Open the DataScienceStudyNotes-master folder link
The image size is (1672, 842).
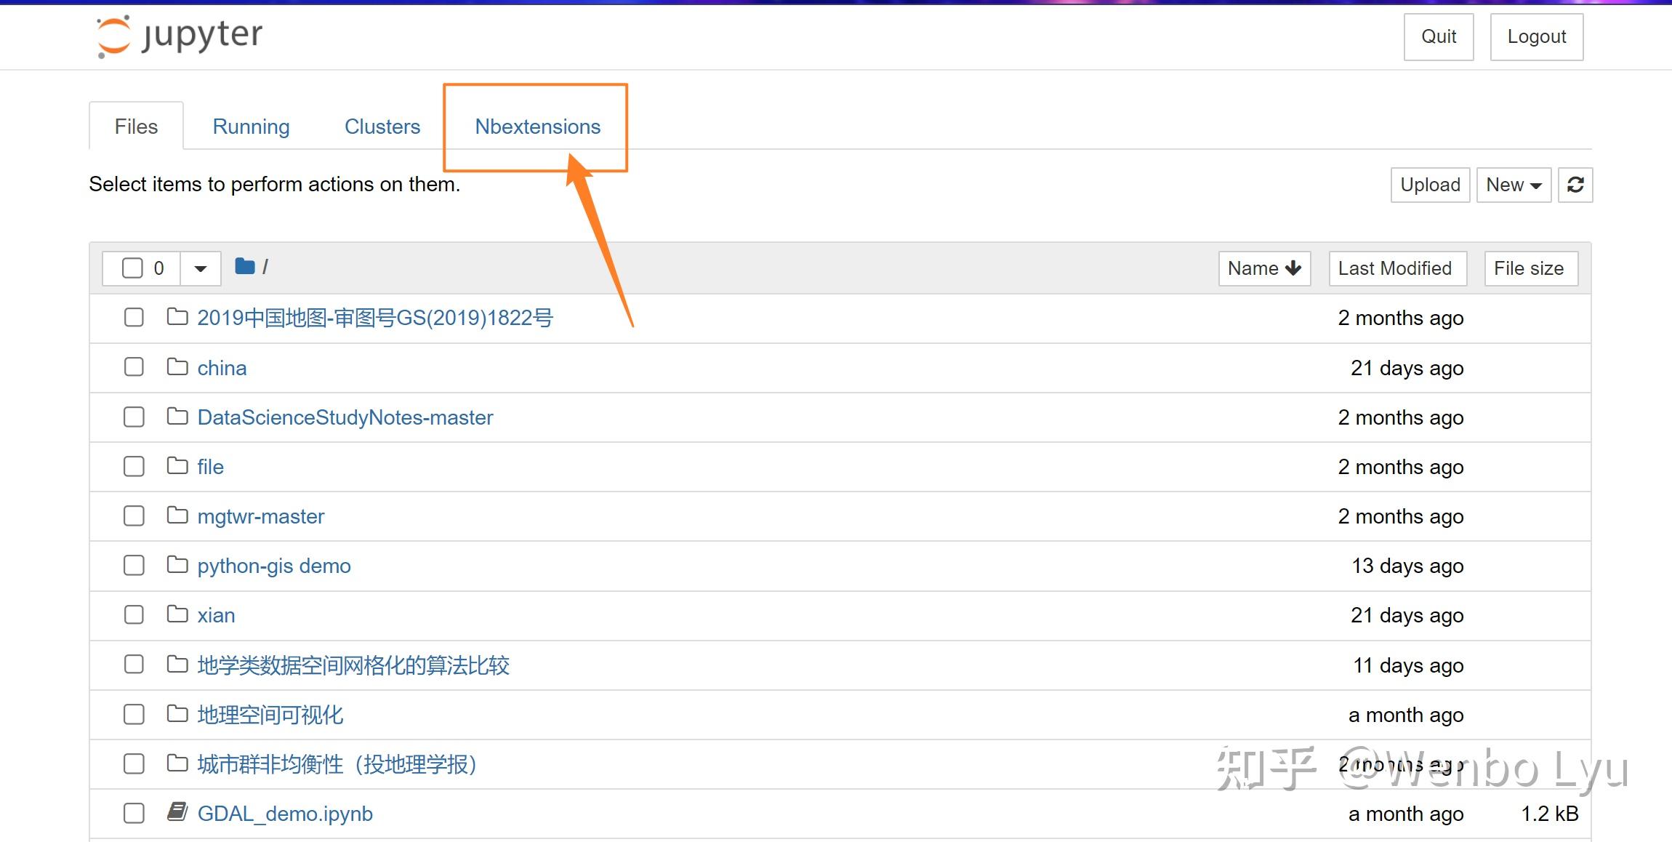345,417
